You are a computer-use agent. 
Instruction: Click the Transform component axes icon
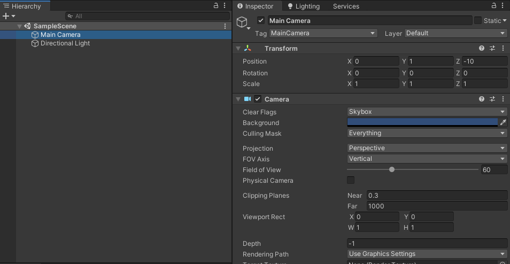[248, 49]
